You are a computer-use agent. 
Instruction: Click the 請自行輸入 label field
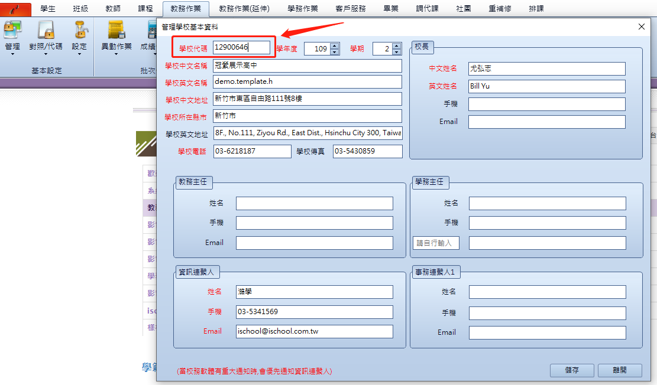436,243
